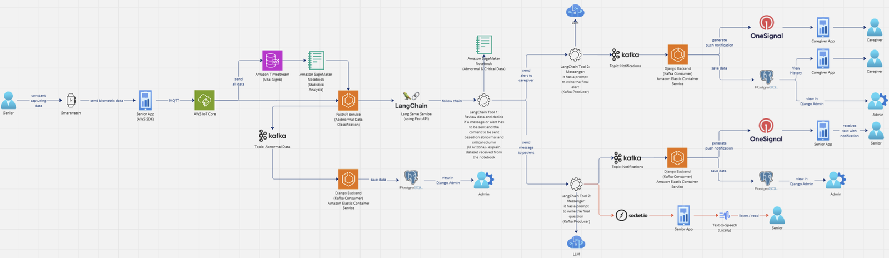Click the SageMaker Notebook Abnormal & Critical Data icon

484,45
